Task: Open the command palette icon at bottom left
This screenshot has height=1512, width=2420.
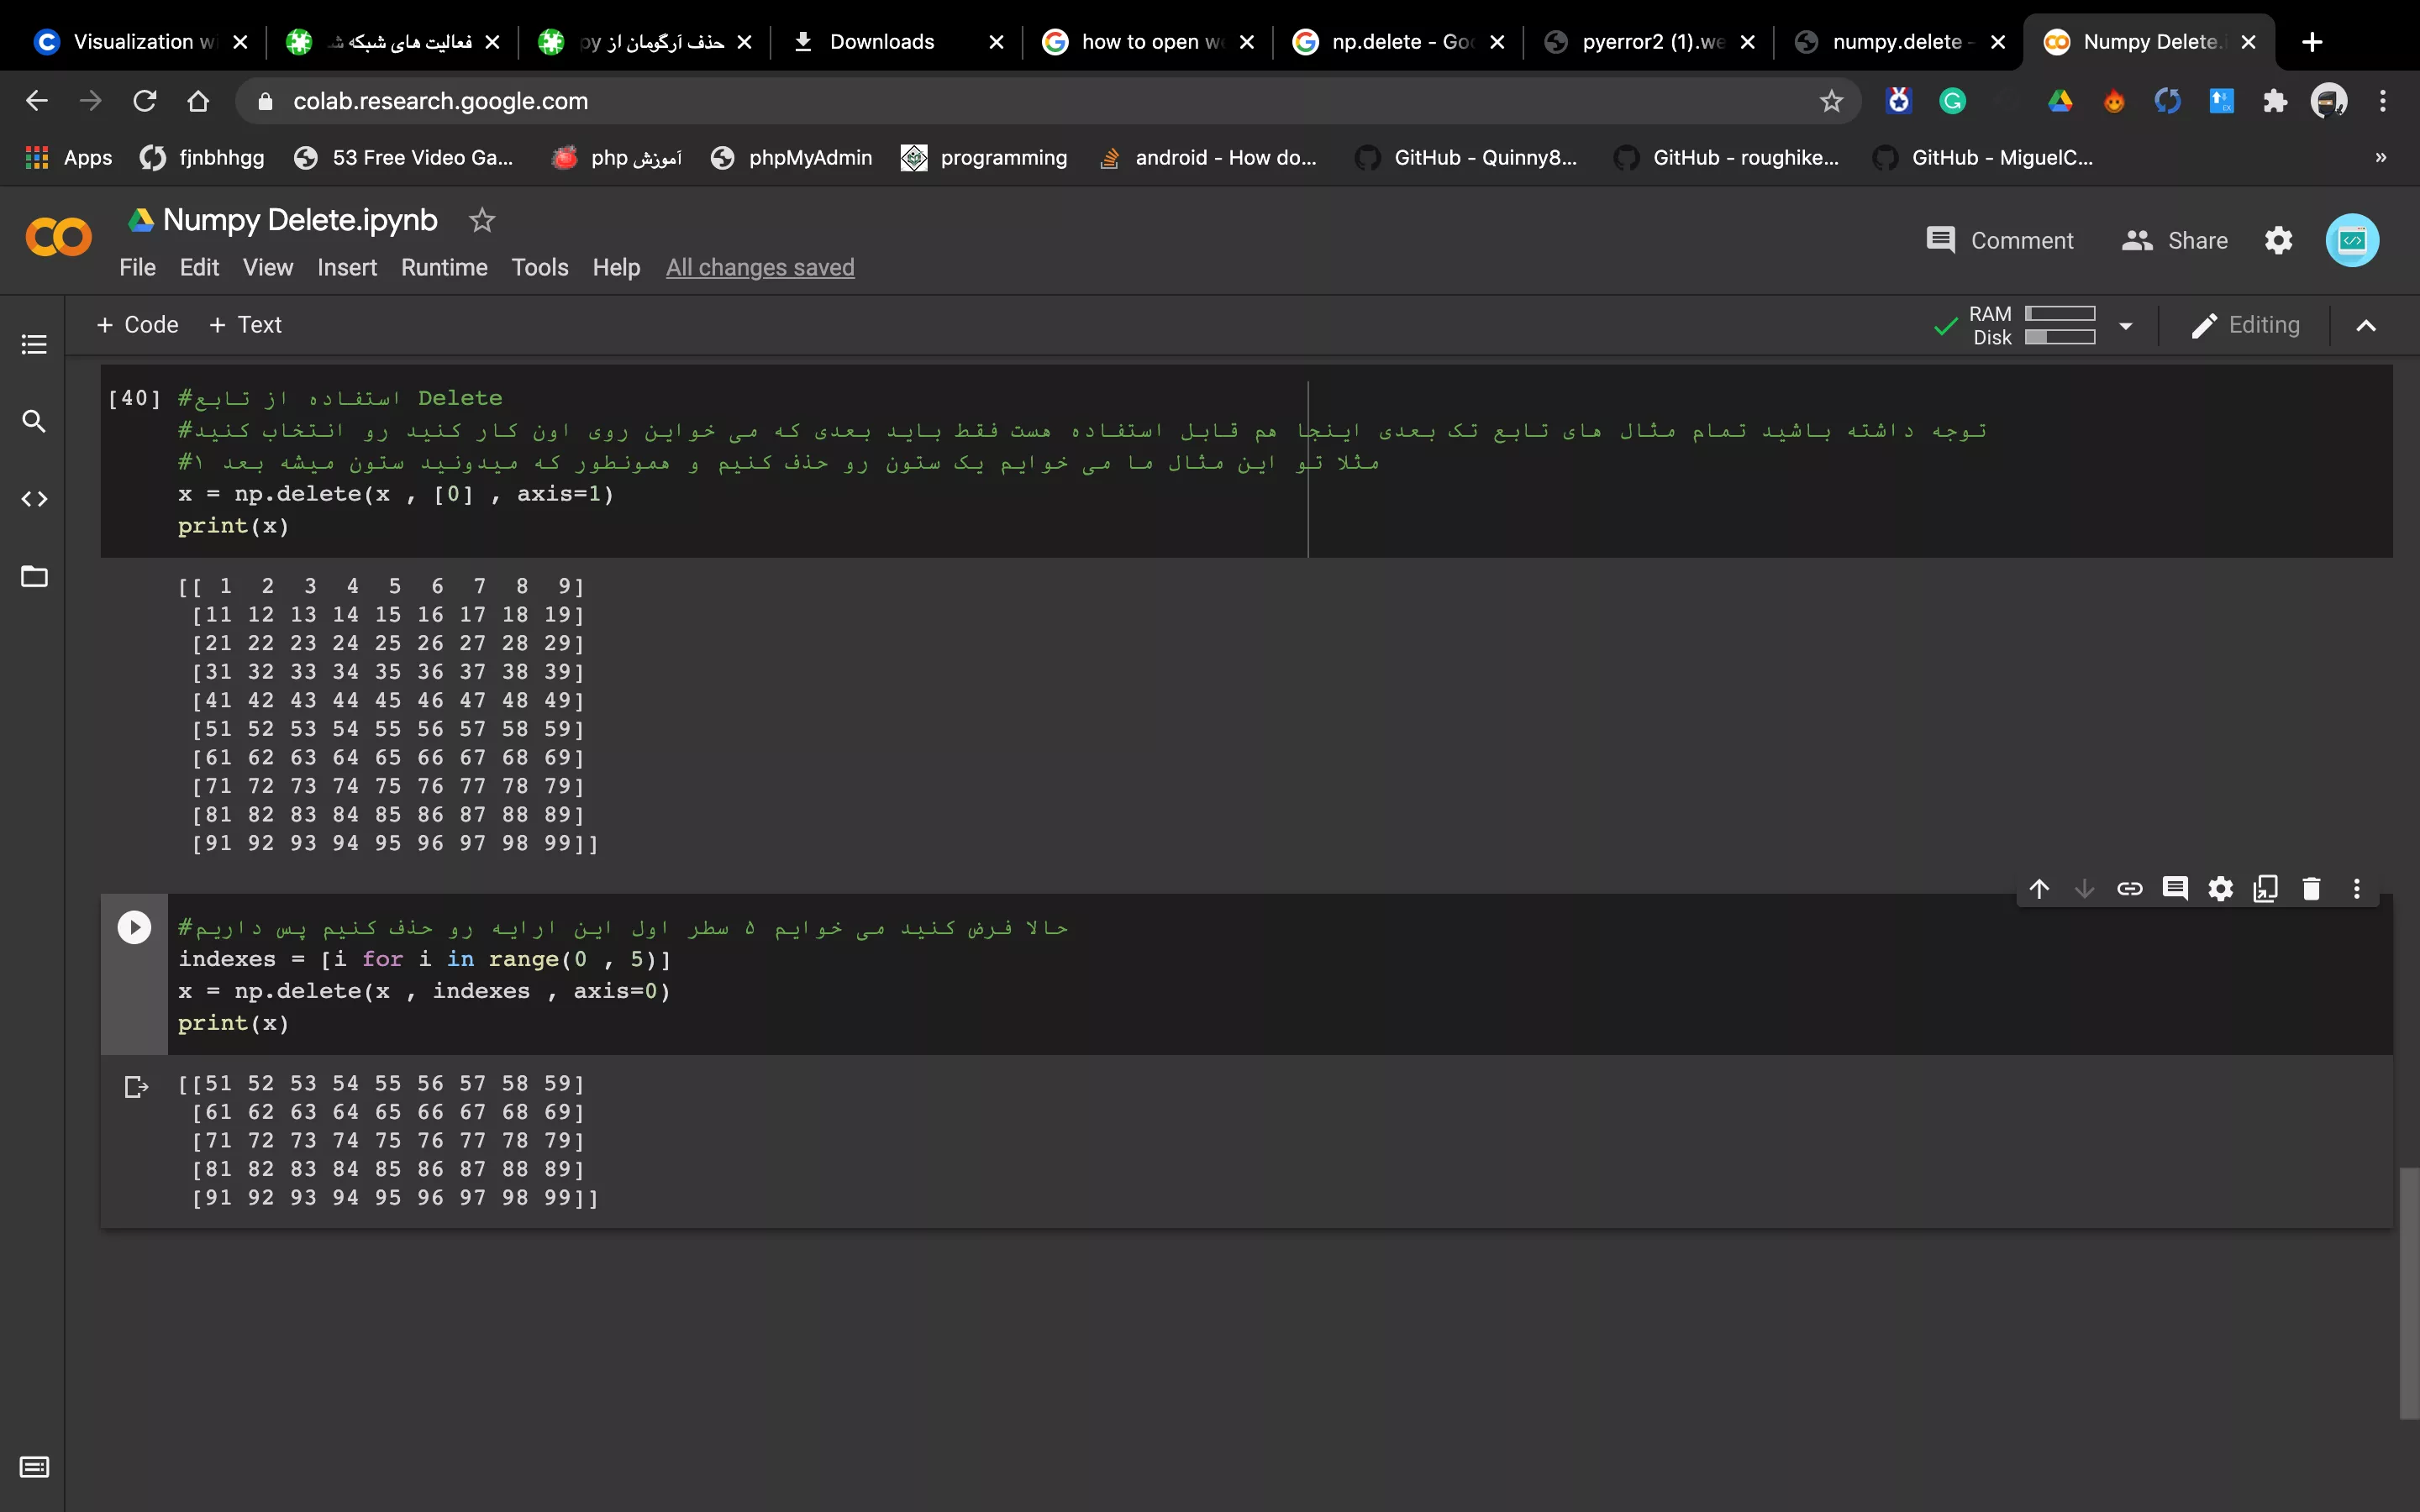Action: tap(34, 1467)
